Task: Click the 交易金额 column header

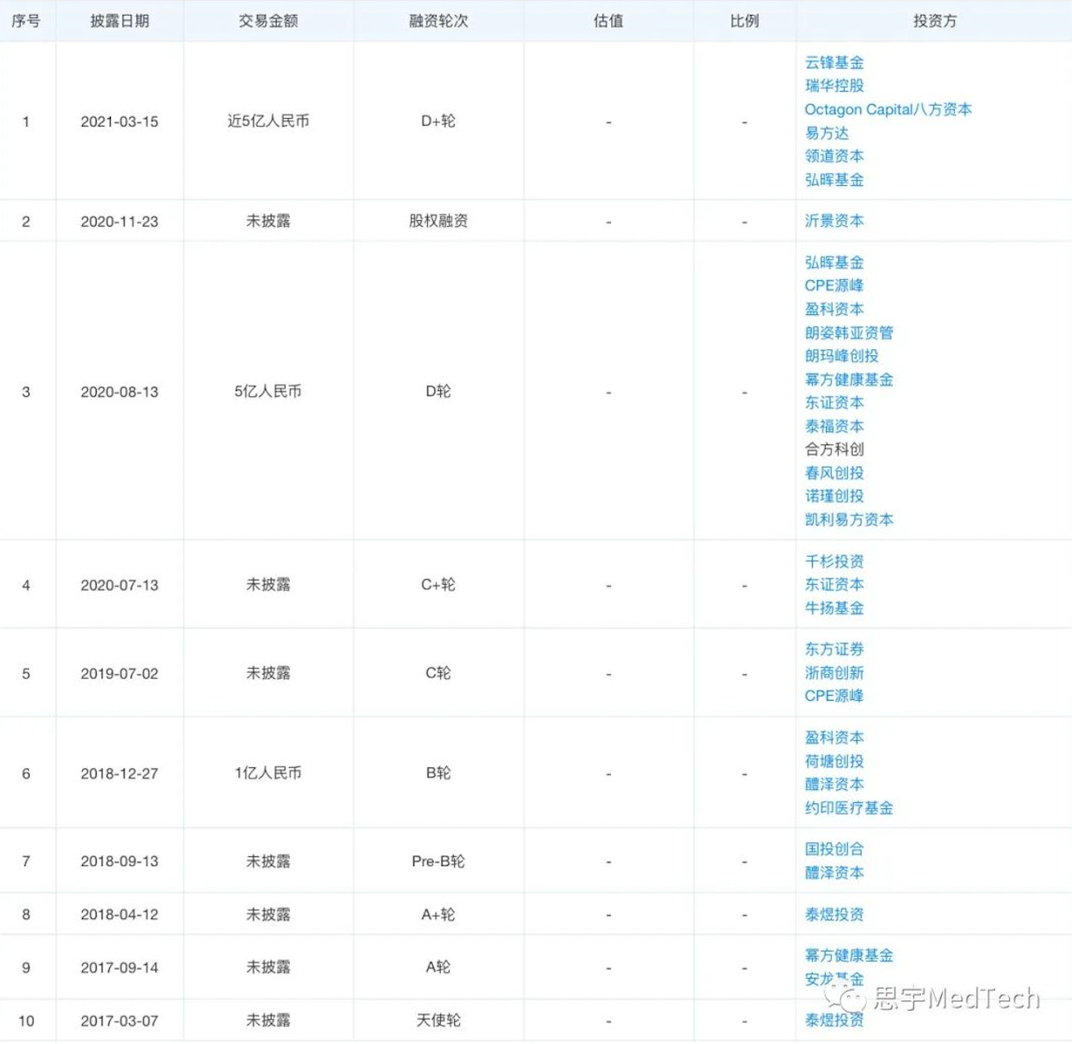Action: [x=268, y=21]
